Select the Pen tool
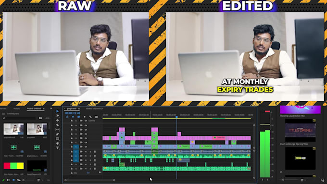This screenshot has width=327, height=184. click(x=58, y=134)
